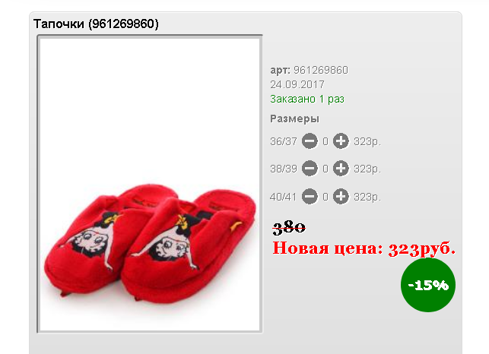Decrease quantity for size 38/39
This screenshot has width=489, height=354.
click(310, 169)
